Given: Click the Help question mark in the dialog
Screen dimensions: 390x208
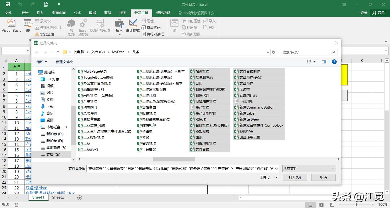Looking at the screenshot, I should pos(334,62).
